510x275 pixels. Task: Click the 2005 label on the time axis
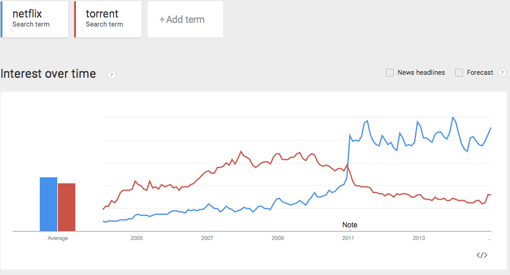[x=136, y=238]
